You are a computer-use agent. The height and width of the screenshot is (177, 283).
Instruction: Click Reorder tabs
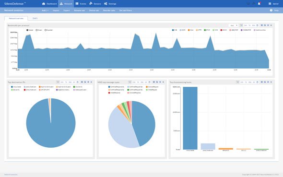(x=109, y=11)
